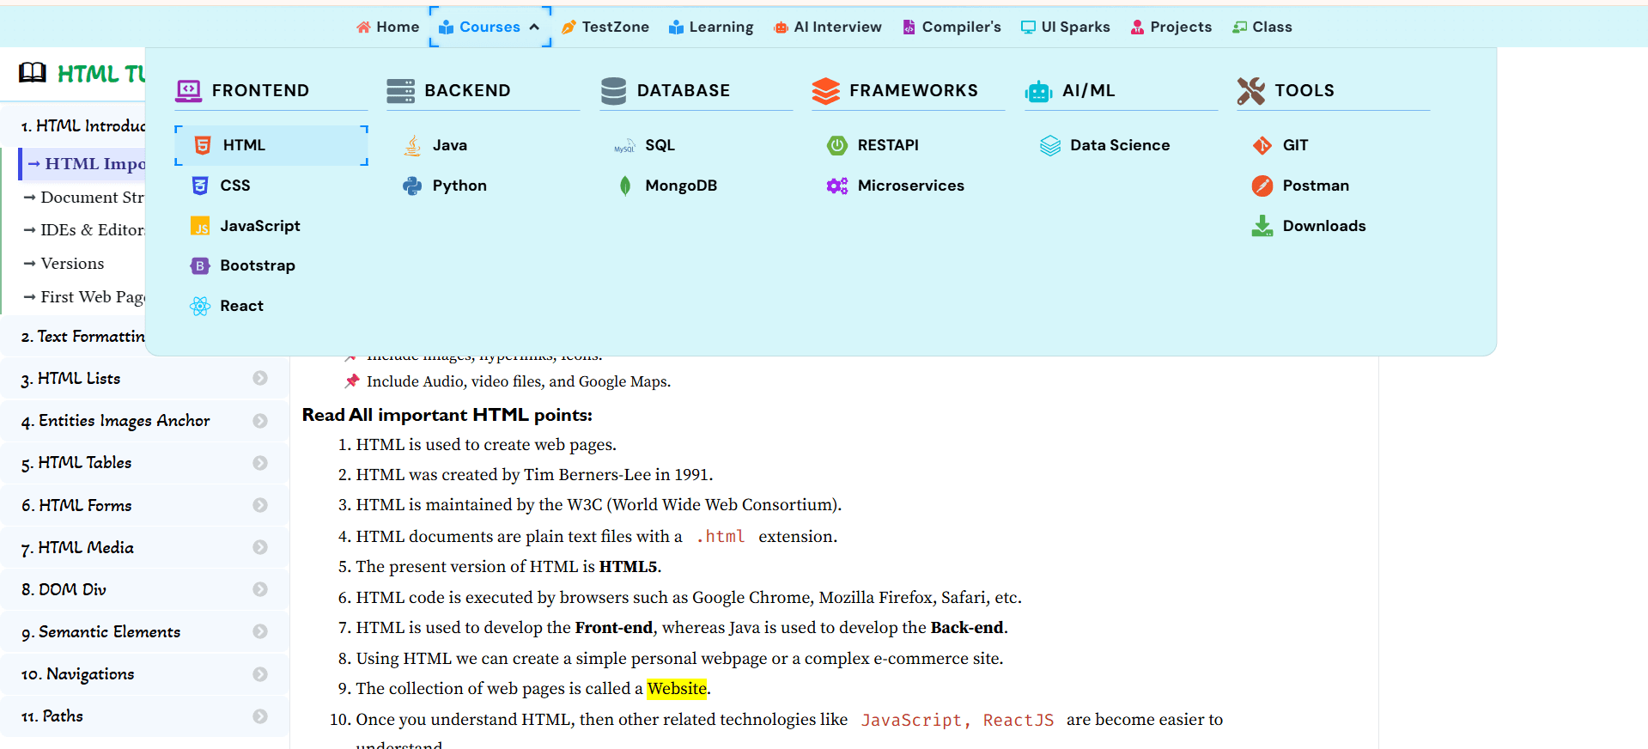Open the TestZone menu item

point(605,27)
